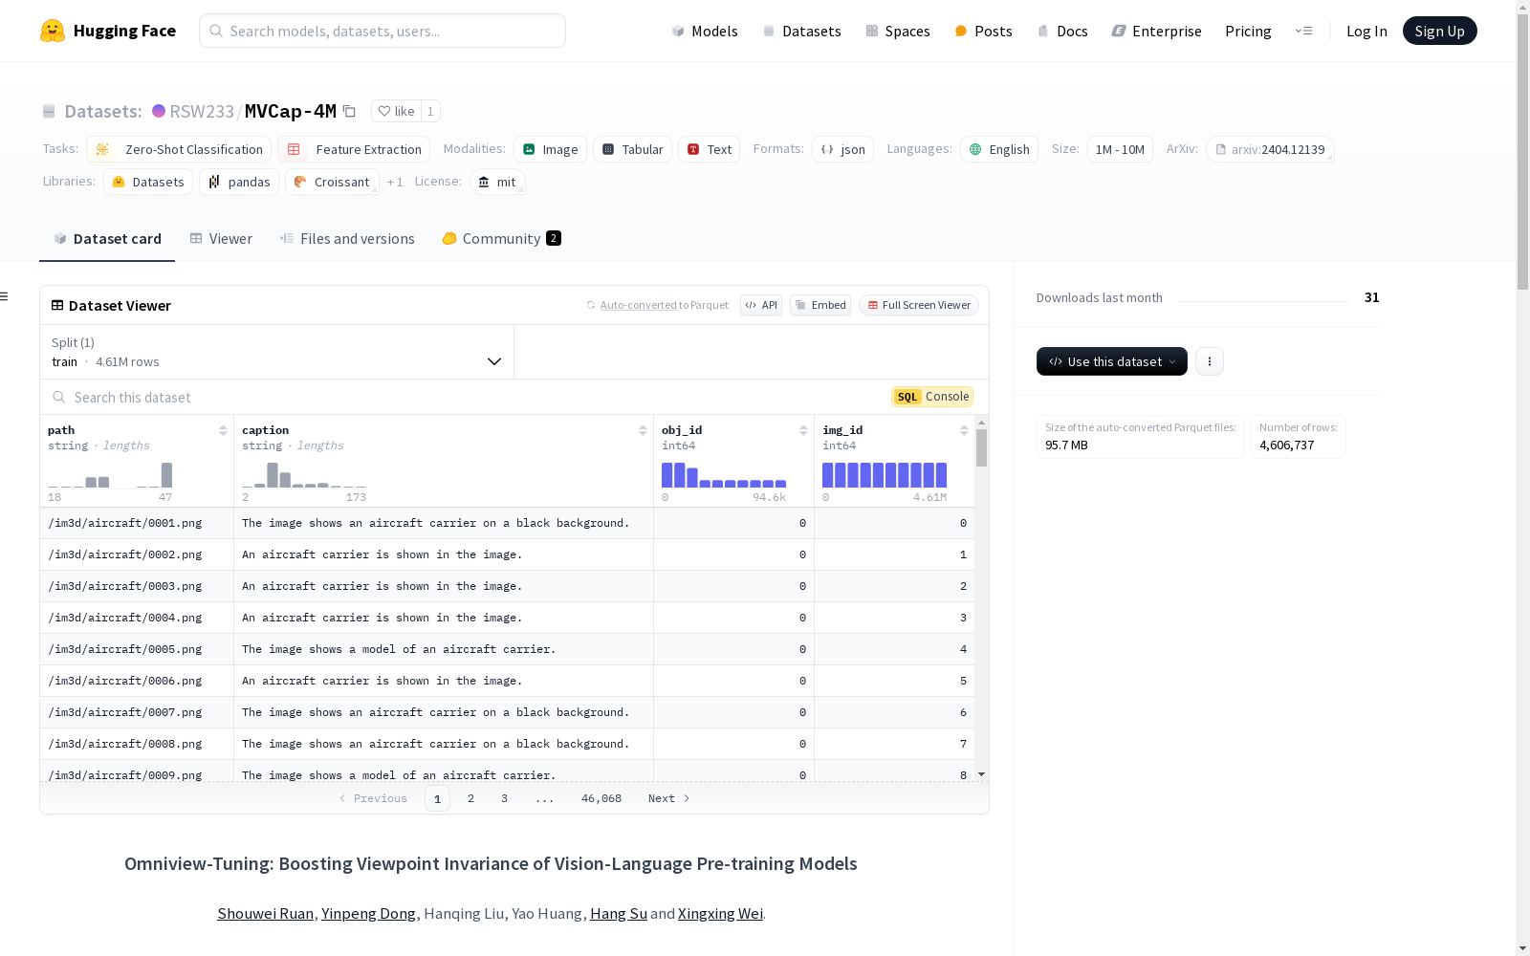Open Enterprise in top navigation
The image size is (1530, 956).
tap(1156, 31)
